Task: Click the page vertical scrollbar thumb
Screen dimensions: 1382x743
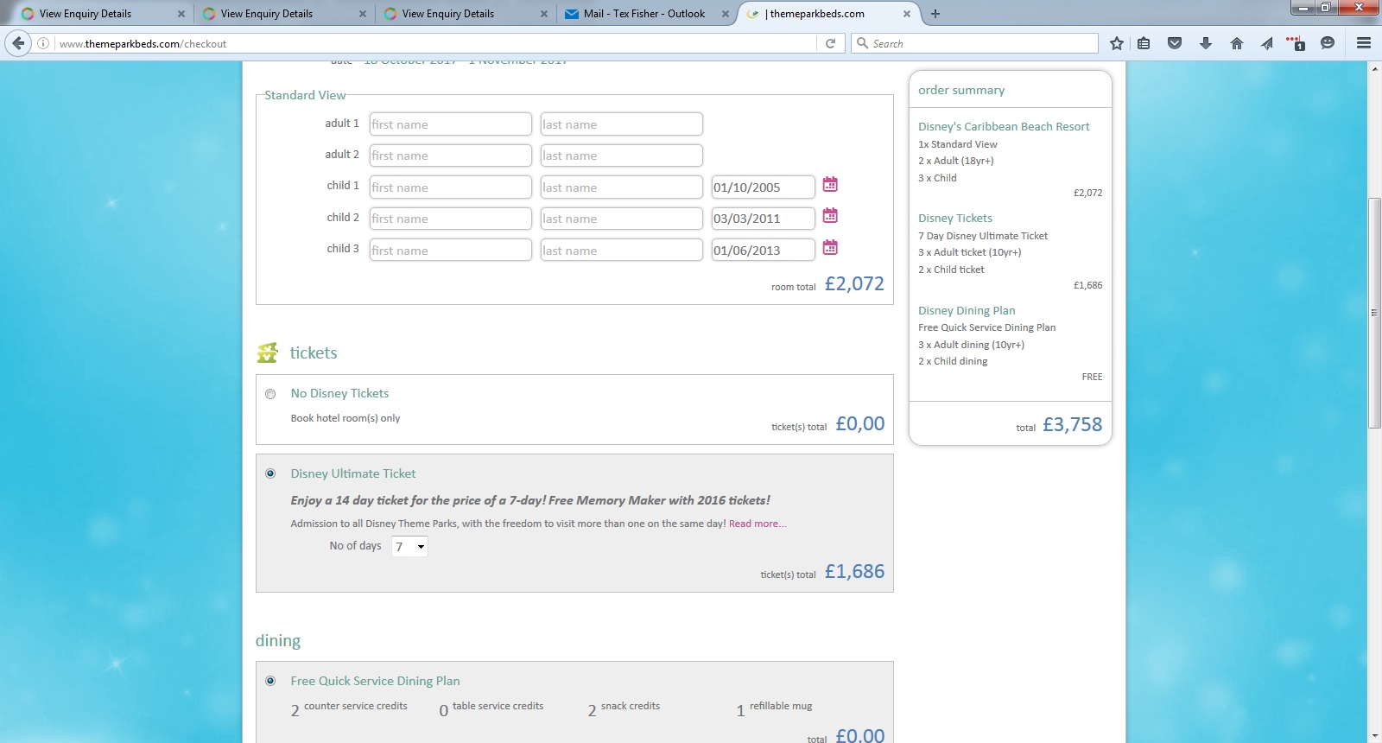Action: [1374, 313]
